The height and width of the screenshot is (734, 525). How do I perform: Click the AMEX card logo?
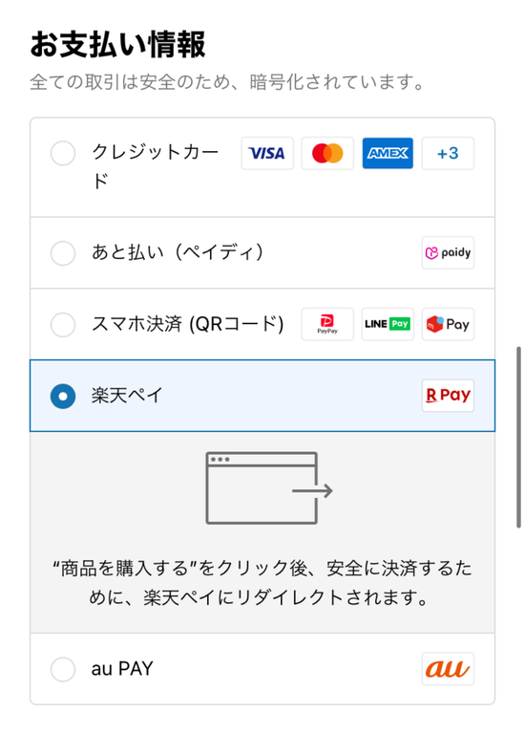click(388, 153)
